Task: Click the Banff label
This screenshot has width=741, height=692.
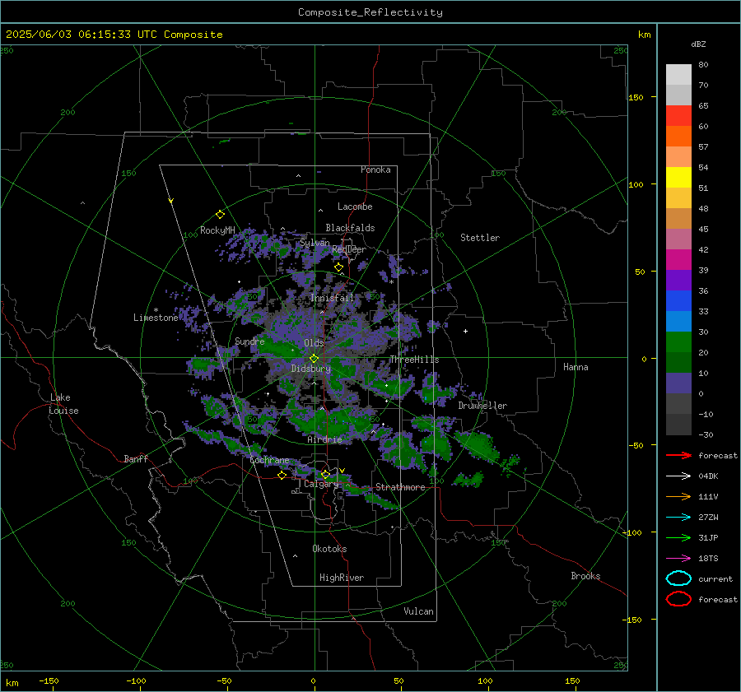Action: (x=136, y=458)
